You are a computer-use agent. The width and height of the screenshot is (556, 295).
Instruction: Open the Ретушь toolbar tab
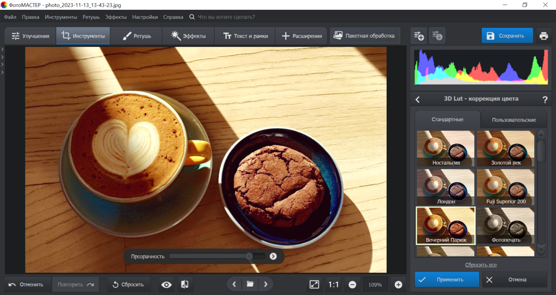click(137, 36)
